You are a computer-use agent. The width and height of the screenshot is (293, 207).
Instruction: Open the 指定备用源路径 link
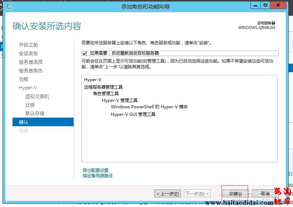(98, 176)
